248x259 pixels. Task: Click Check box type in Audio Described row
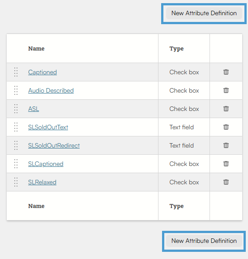[x=184, y=90]
